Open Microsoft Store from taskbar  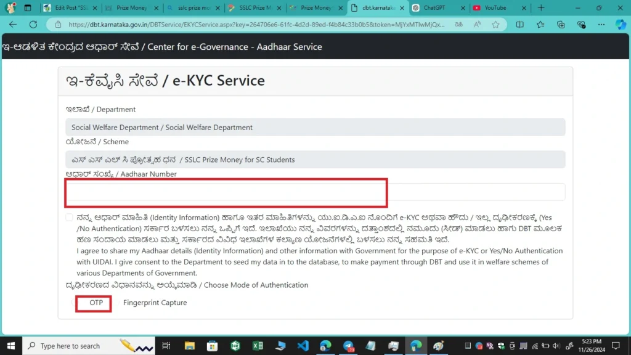(x=212, y=346)
